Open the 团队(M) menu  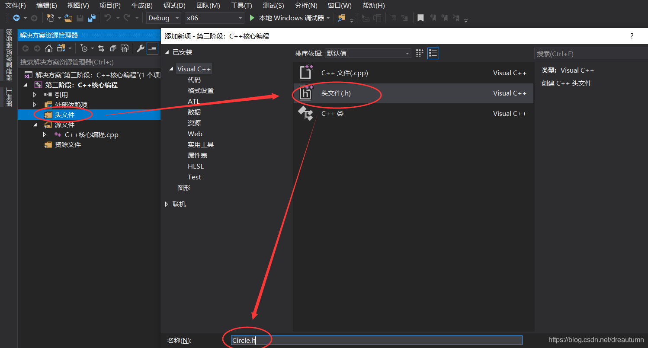tap(208, 6)
